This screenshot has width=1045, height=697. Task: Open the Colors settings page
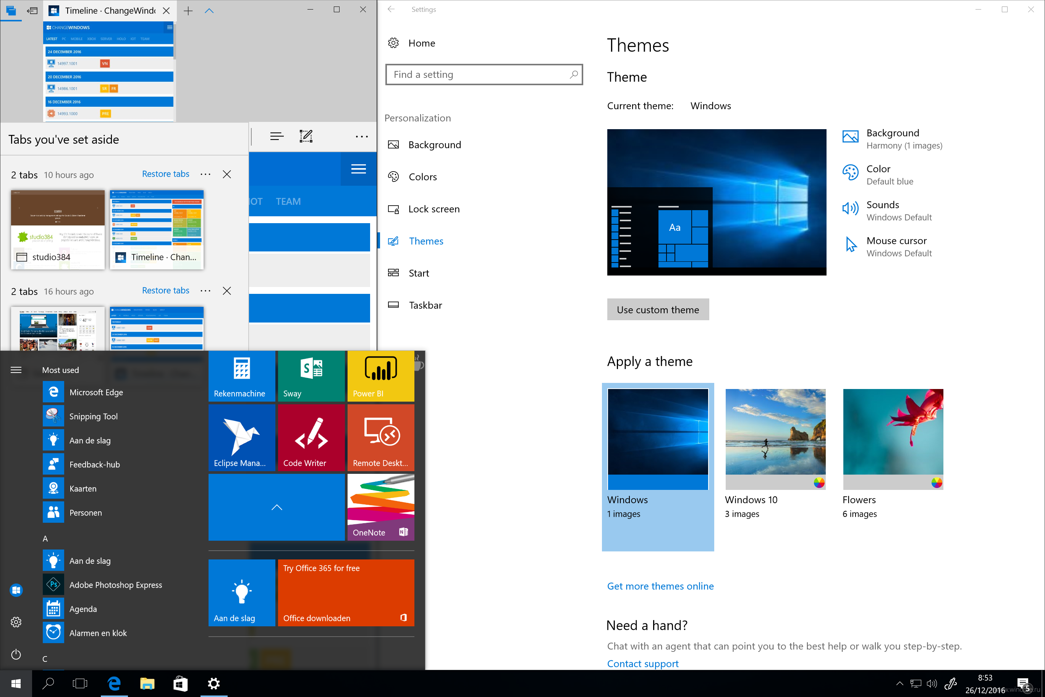click(x=413, y=177)
